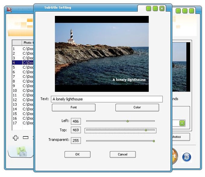
Task: Click first green button in Subtitle Setting title bar
Action: click(149, 9)
